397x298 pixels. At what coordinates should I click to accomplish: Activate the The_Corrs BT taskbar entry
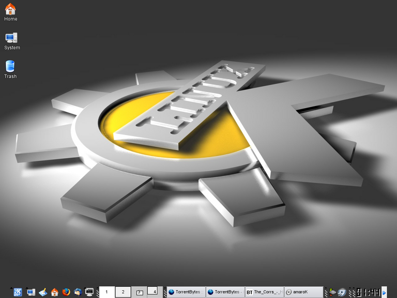tap(265, 292)
